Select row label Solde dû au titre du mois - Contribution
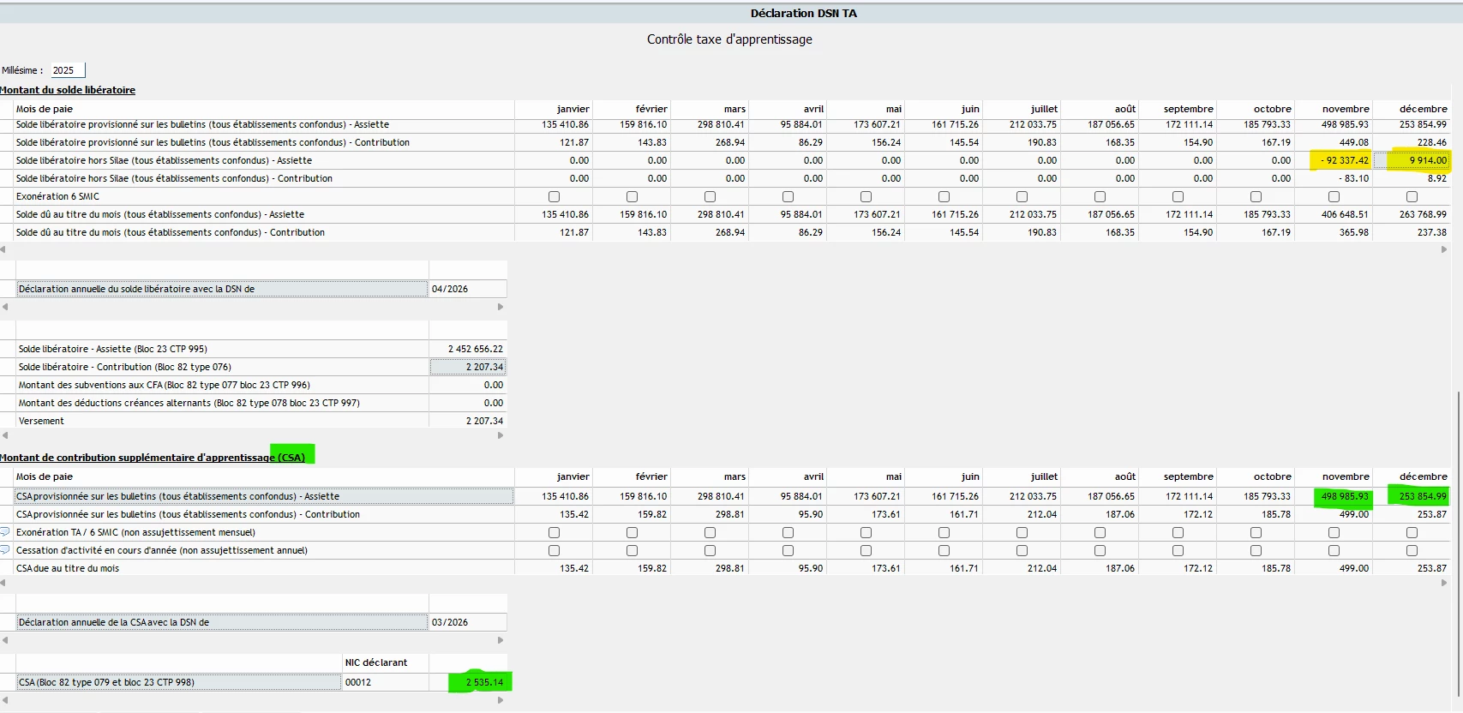 [171, 232]
